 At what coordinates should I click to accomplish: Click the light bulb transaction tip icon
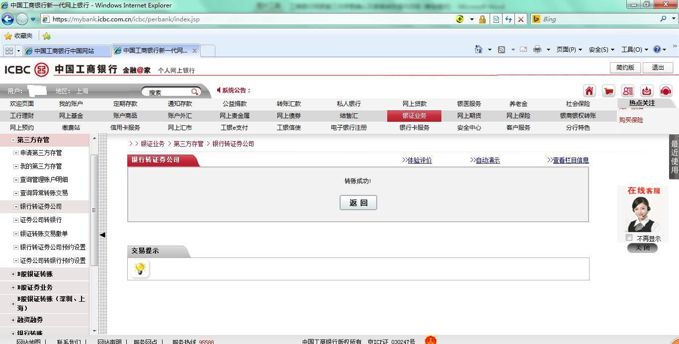(140, 269)
